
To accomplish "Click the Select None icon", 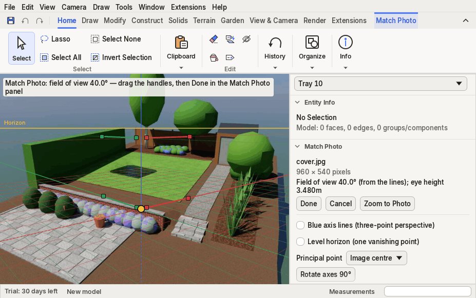I will point(95,39).
